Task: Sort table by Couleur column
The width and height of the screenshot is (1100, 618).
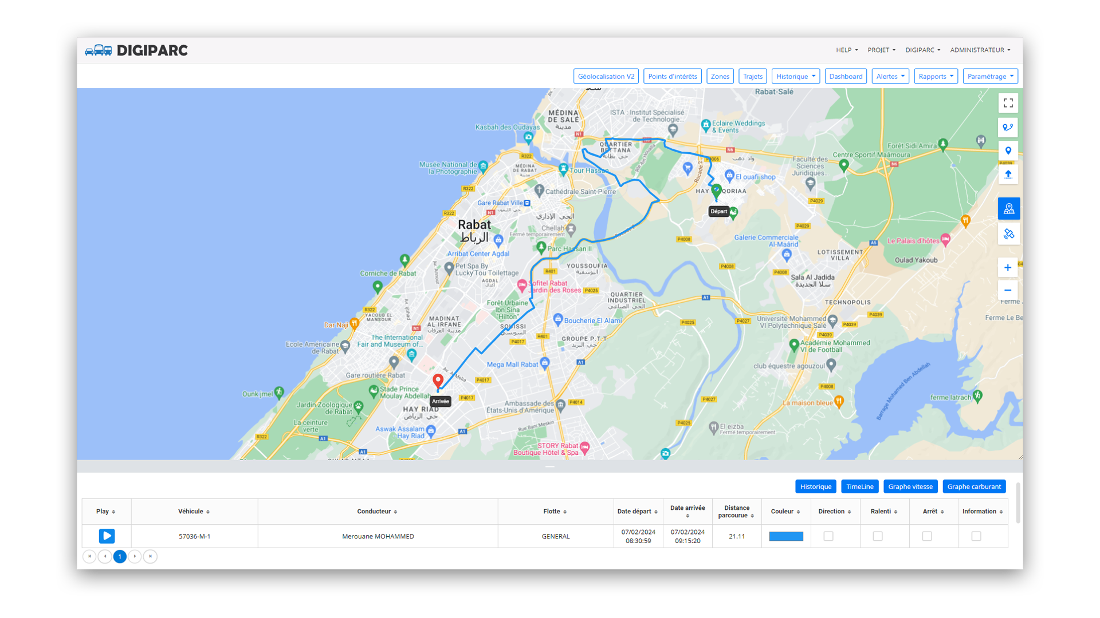Action: 785,512
